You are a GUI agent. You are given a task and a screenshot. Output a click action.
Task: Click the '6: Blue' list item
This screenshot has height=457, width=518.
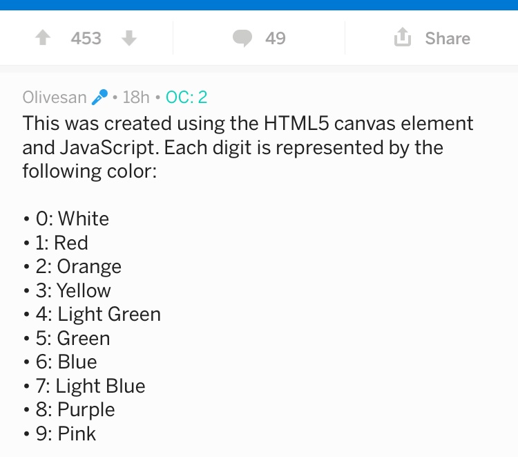click(x=66, y=362)
